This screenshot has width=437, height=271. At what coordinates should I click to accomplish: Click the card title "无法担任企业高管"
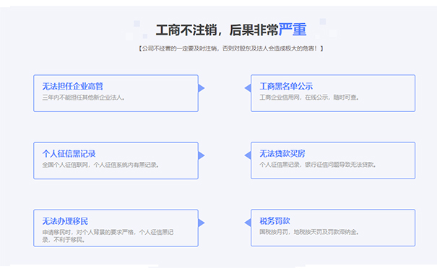point(73,87)
